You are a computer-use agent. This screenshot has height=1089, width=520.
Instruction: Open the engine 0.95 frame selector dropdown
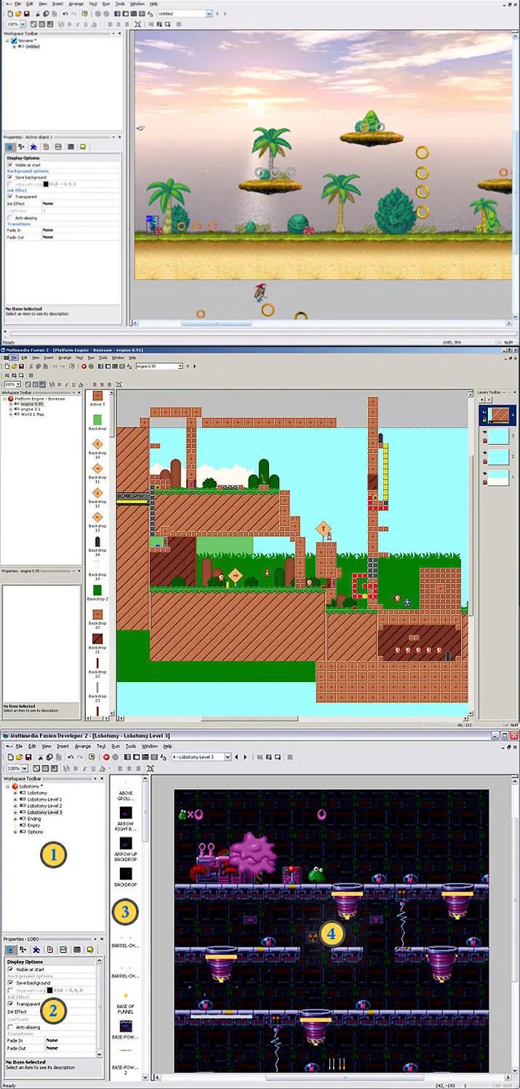[x=180, y=366]
